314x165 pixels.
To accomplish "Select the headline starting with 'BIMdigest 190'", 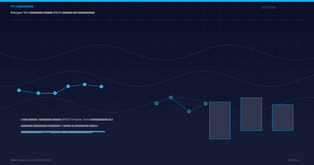I will pyautogui.click(x=53, y=13).
